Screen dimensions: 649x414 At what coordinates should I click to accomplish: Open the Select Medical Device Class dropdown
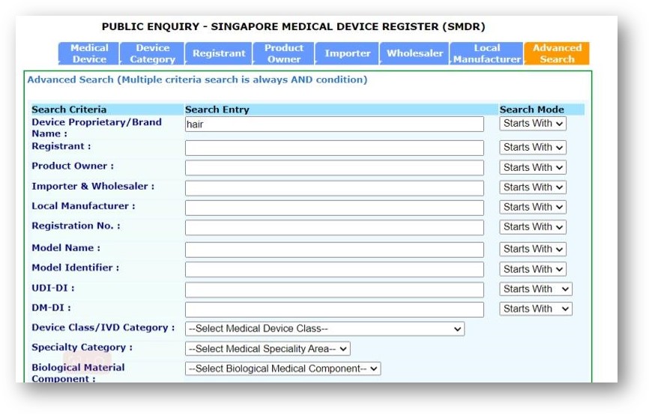tap(324, 328)
